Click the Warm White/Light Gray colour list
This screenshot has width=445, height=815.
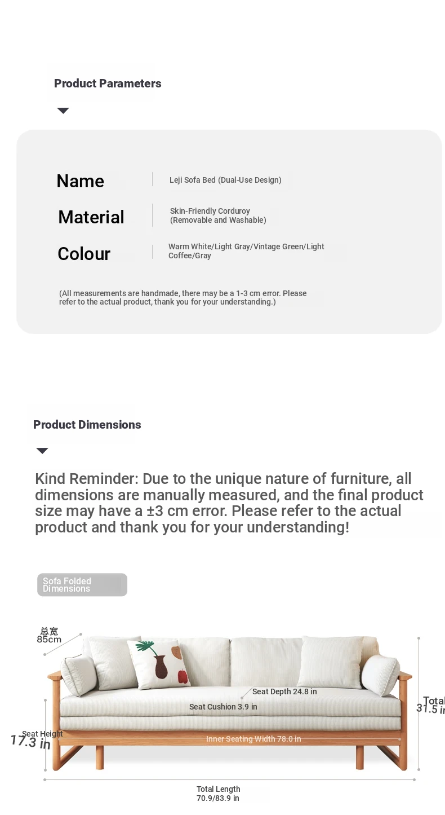246,251
